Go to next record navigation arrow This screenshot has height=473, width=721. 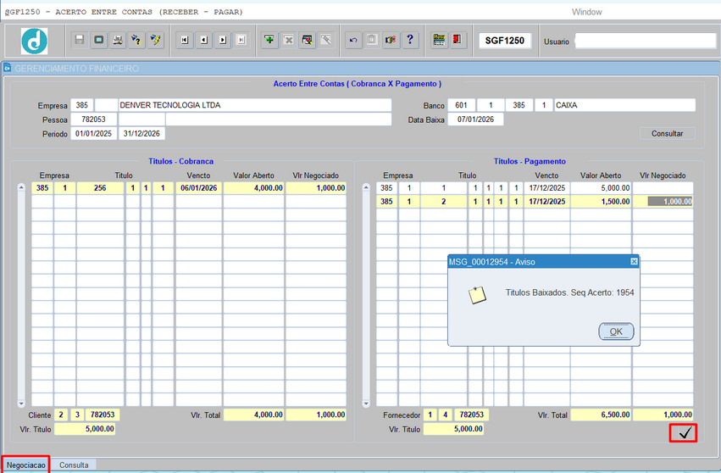pos(222,40)
